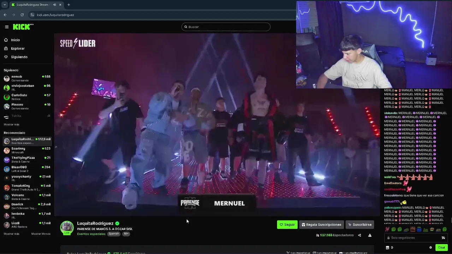Click the 517.563 Espectadores count
This screenshot has height=254, width=452.
(335, 235)
